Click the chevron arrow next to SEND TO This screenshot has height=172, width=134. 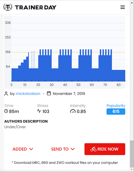click(73, 149)
